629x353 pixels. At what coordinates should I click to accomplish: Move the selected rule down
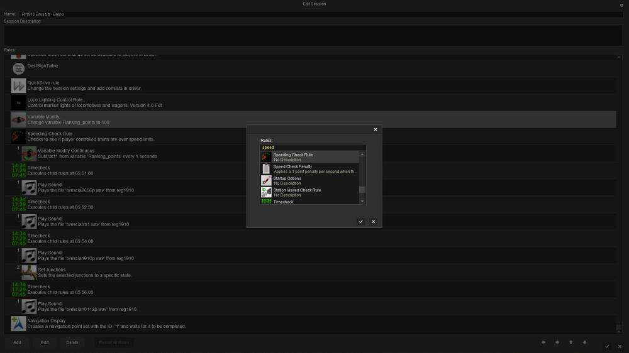(x=584, y=342)
